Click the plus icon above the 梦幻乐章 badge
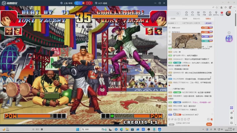This screenshot has height=133, width=237. pos(229,33)
